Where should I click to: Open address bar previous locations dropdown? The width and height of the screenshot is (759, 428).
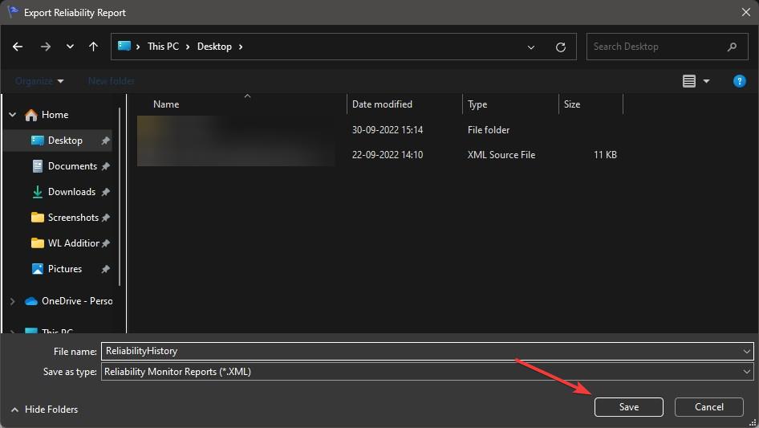531,47
